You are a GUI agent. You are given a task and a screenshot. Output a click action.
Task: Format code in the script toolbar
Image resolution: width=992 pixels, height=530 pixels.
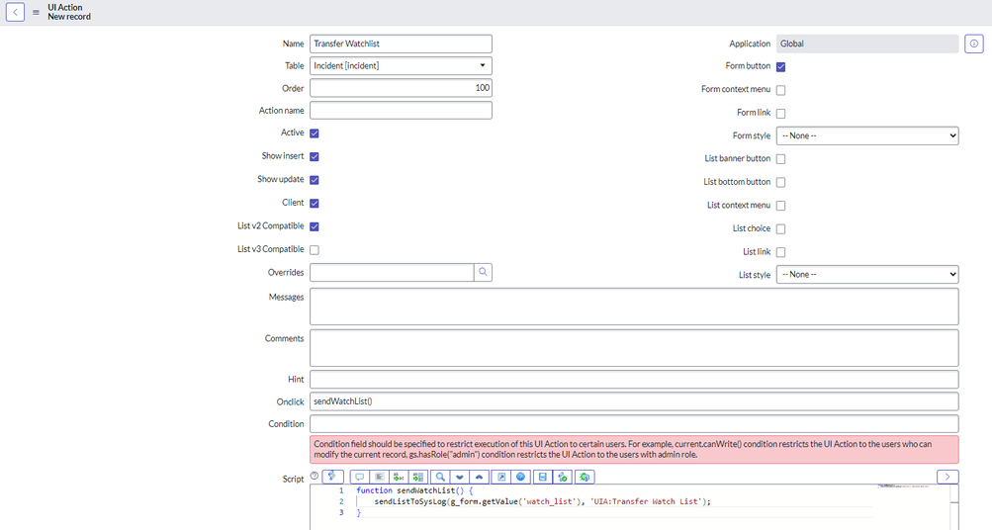[379, 477]
